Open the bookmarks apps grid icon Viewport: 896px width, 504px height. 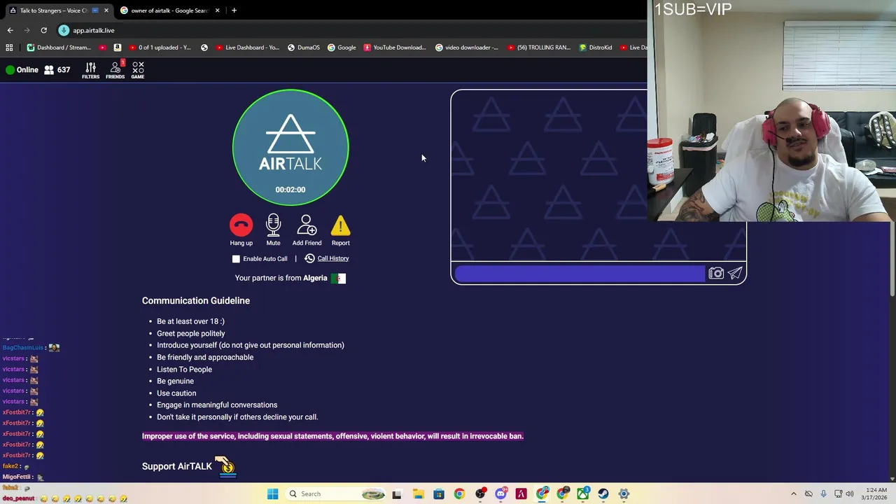click(x=9, y=48)
